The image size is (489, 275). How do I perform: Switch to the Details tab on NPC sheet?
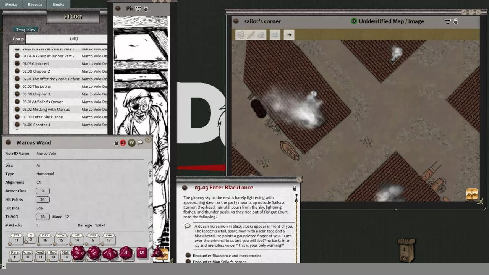pyautogui.click(x=150, y=237)
